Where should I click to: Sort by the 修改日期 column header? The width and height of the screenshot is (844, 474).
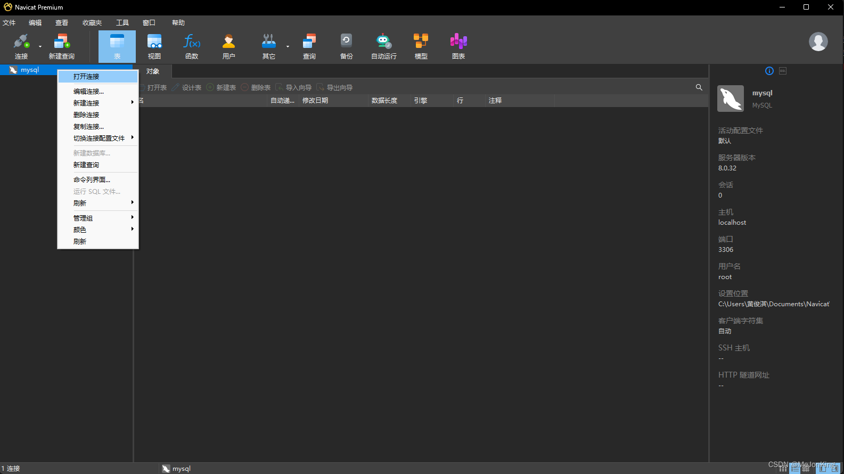tap(333, 101)
